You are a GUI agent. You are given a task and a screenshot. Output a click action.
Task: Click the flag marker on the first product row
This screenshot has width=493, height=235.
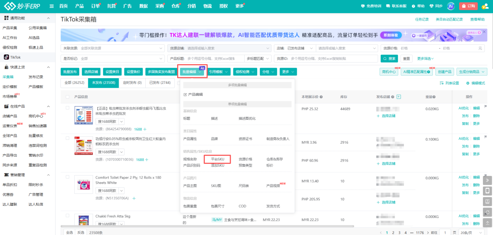[x=486, y=107]
